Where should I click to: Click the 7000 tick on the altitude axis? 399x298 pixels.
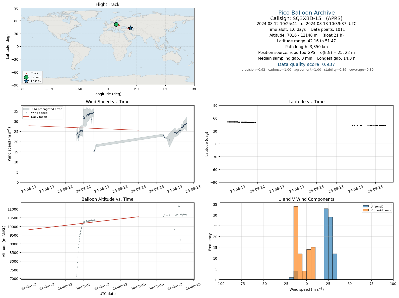(15, 279)
